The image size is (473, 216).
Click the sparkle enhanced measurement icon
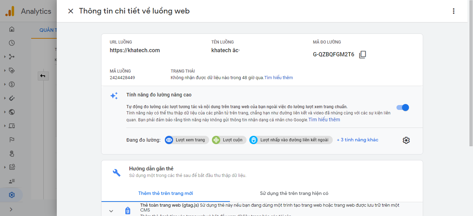click(114, 96)
